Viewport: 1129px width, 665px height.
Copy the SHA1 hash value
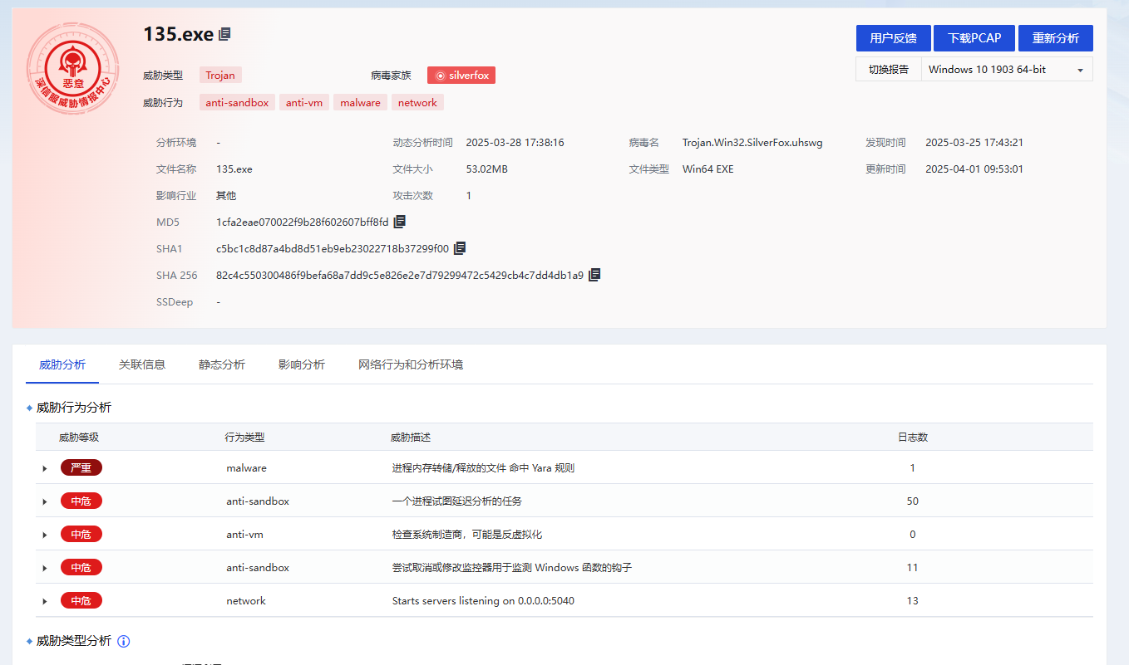460,247
